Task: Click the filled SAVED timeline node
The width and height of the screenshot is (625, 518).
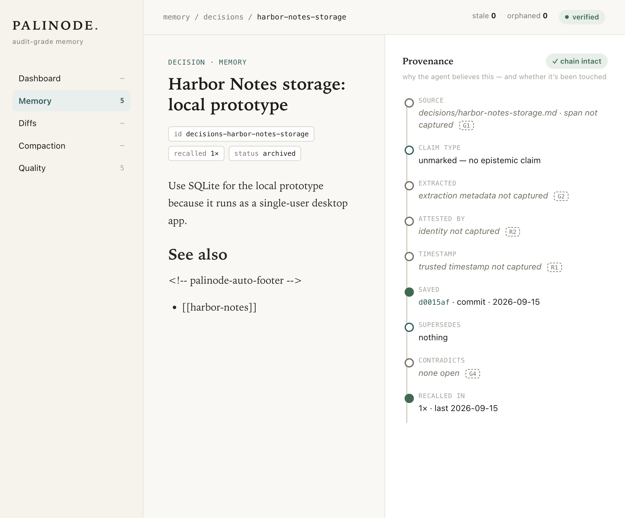Action: (x=409, y=292)
